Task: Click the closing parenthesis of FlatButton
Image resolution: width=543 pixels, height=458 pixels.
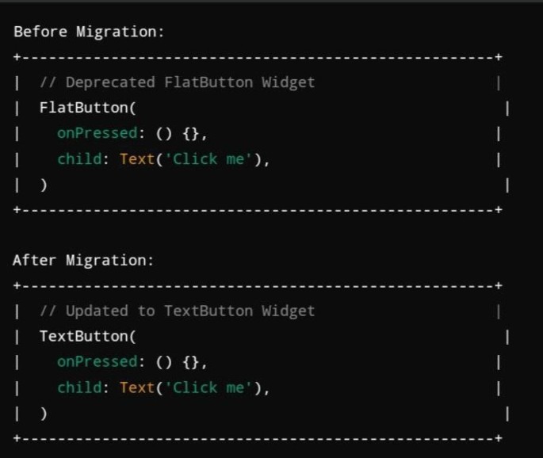Action: click(x=44, y=185)
